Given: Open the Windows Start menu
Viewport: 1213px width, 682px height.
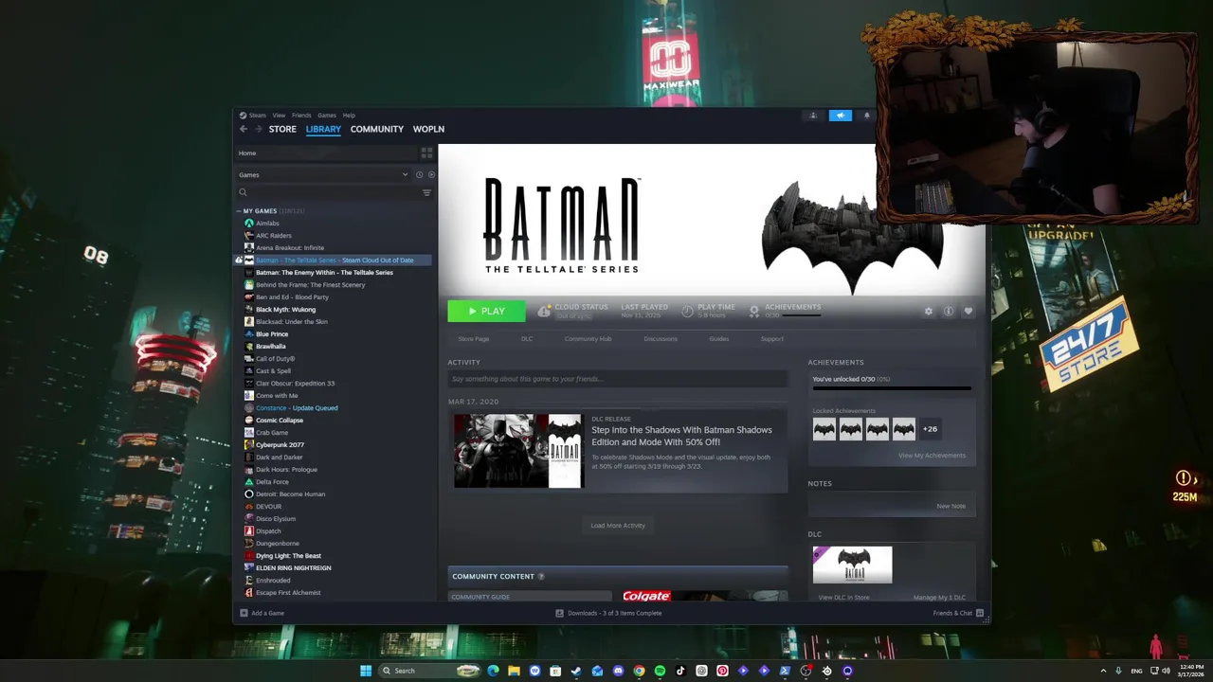Looking at the screenshot, I should click(366, 671).
